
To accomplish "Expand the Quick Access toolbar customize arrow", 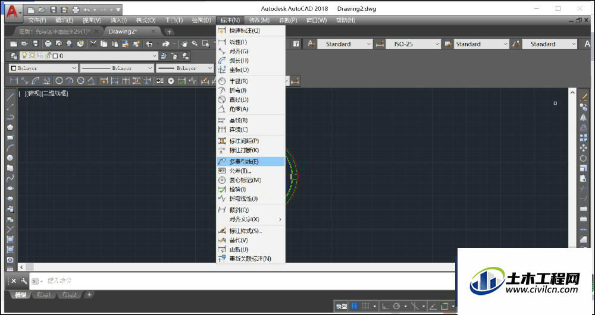I will [x=119, y=10].
